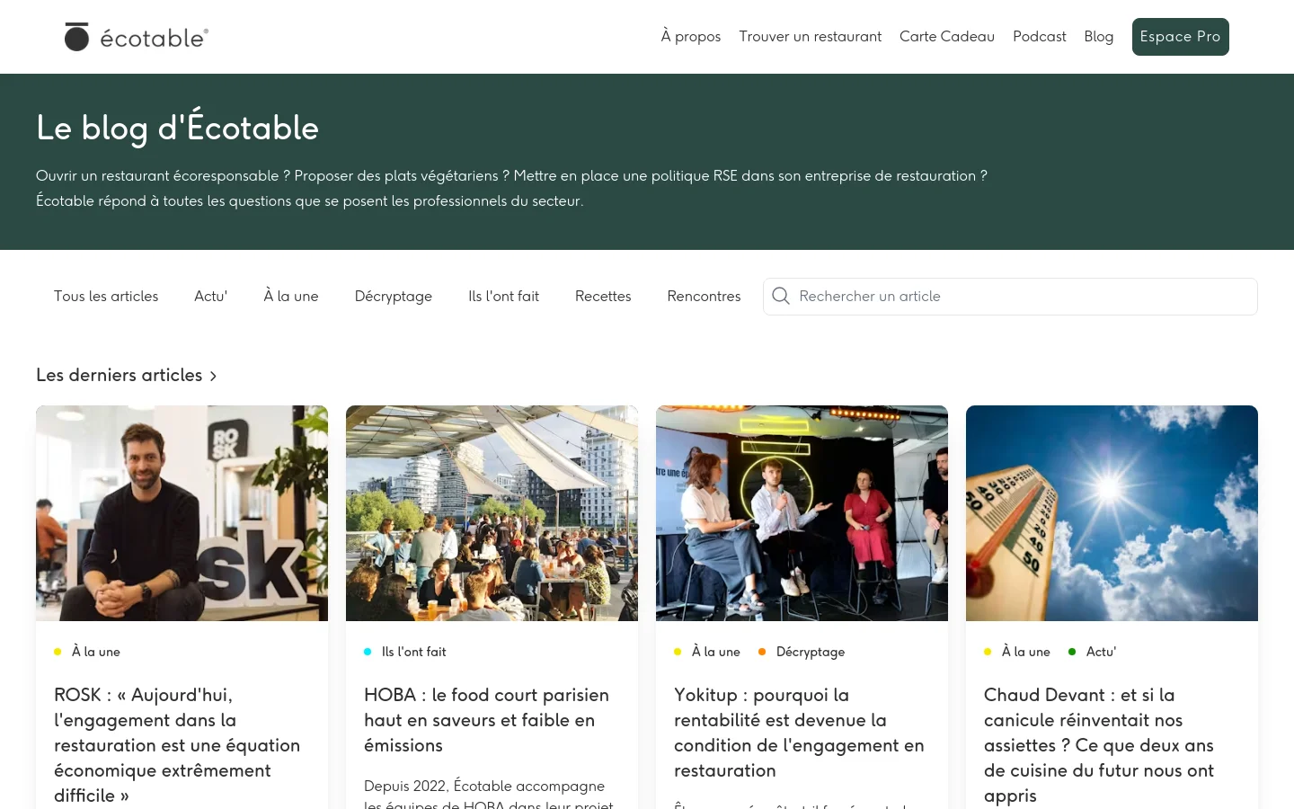Open HOBA food court parisien article title
This screenshot has width=1294, height=809.
tap(486, 720)
